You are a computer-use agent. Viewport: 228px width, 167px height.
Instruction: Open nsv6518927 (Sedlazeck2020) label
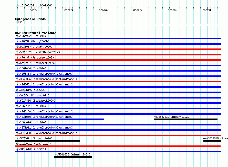tap(35, 63)
